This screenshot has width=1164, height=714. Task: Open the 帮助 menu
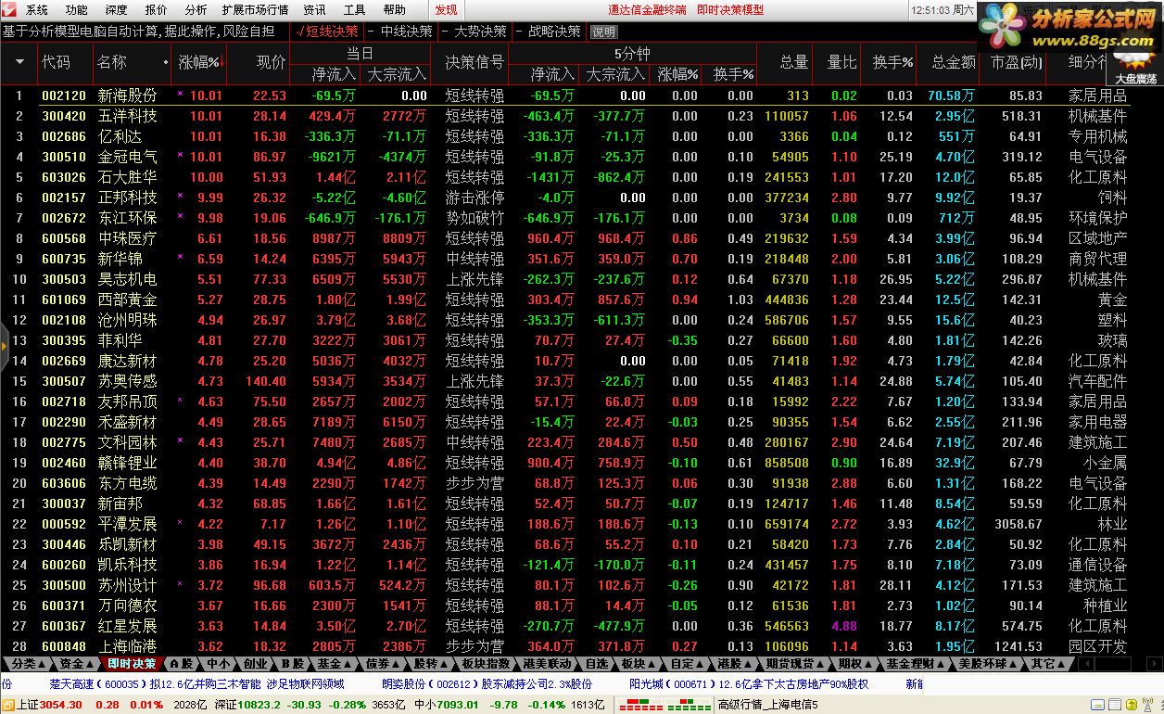(x=394, y=10)
